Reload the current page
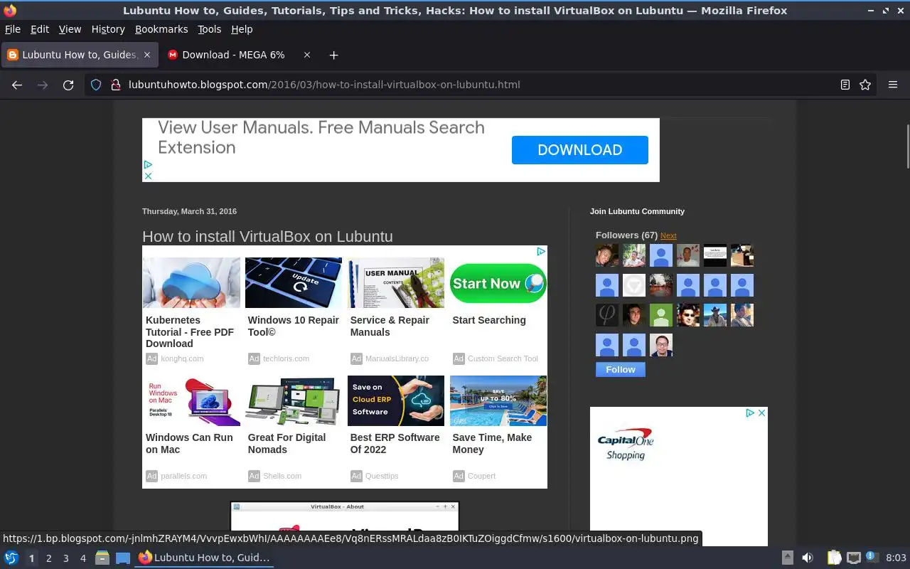Image resolution: width=910 pixels, height=569 pixels. 68,85
